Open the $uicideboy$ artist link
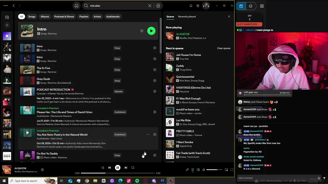This screenshot has width=328, height=184. 64,83
